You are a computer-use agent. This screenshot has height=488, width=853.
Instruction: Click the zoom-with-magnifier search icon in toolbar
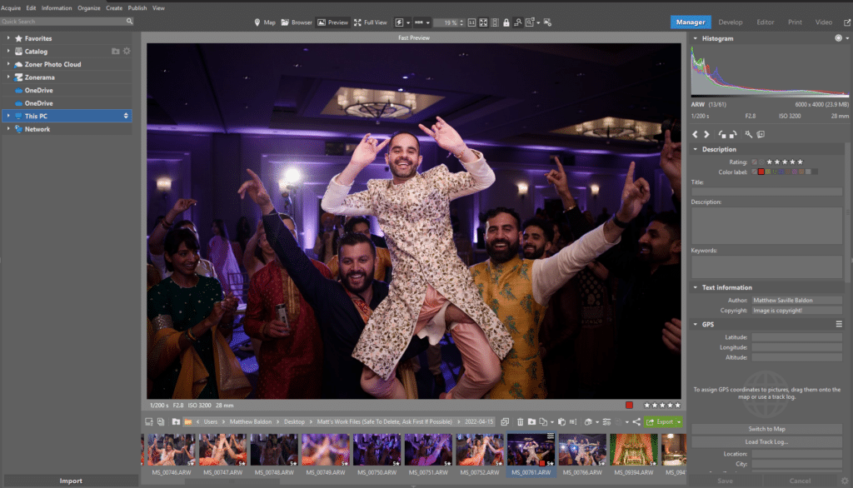click(x=518, y=22)
